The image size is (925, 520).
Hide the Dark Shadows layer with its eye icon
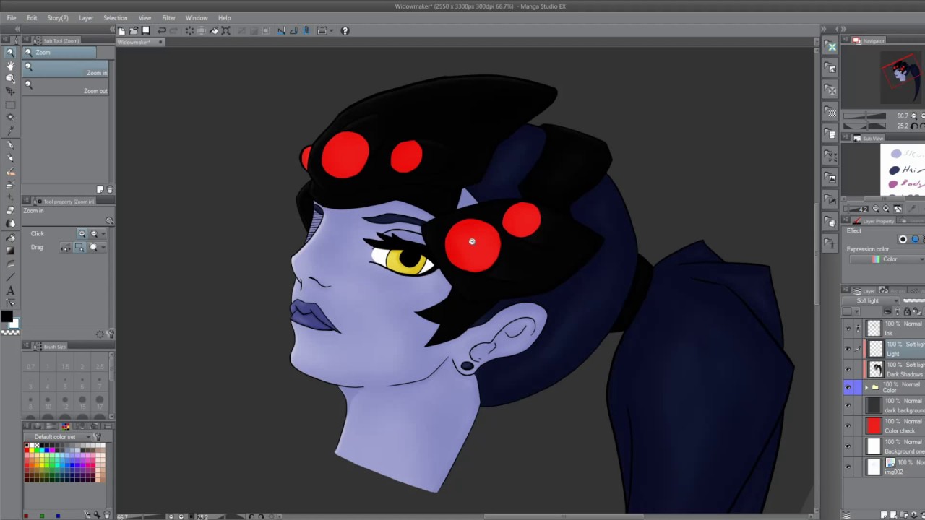(848, 368)
